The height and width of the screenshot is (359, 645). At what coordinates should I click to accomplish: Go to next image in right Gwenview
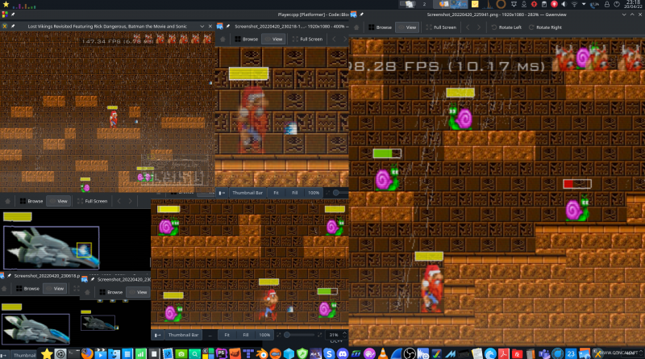click(x=479, y=27)
